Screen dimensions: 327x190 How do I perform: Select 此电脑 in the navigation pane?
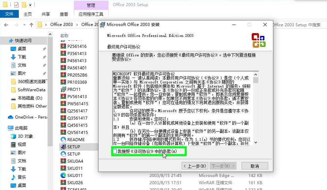coord(21,128)
